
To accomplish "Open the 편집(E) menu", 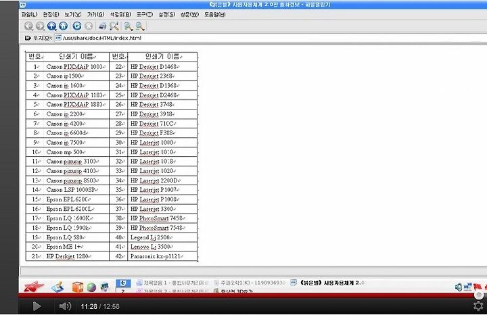I will pos(51,14).
